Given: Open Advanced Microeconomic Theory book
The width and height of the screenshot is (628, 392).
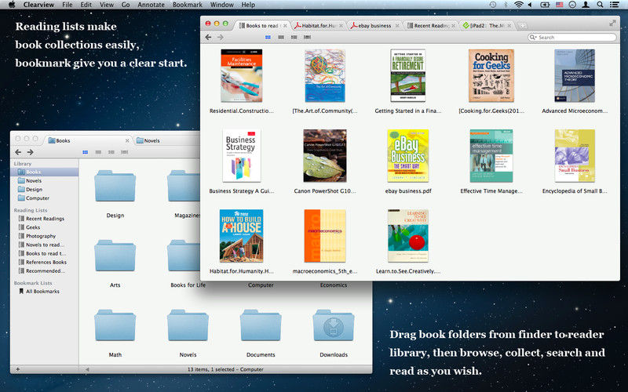Looking at the screenshot, I should click(575, 75).
